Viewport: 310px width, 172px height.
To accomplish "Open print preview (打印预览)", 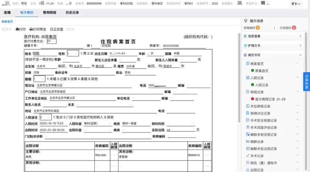I will click(x=38, y=29).
